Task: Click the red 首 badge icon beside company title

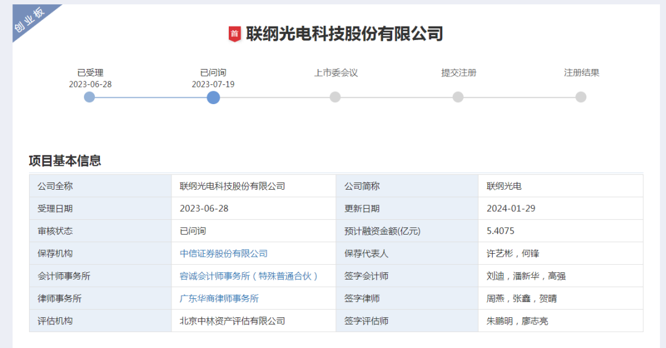Action: point(234,34)
